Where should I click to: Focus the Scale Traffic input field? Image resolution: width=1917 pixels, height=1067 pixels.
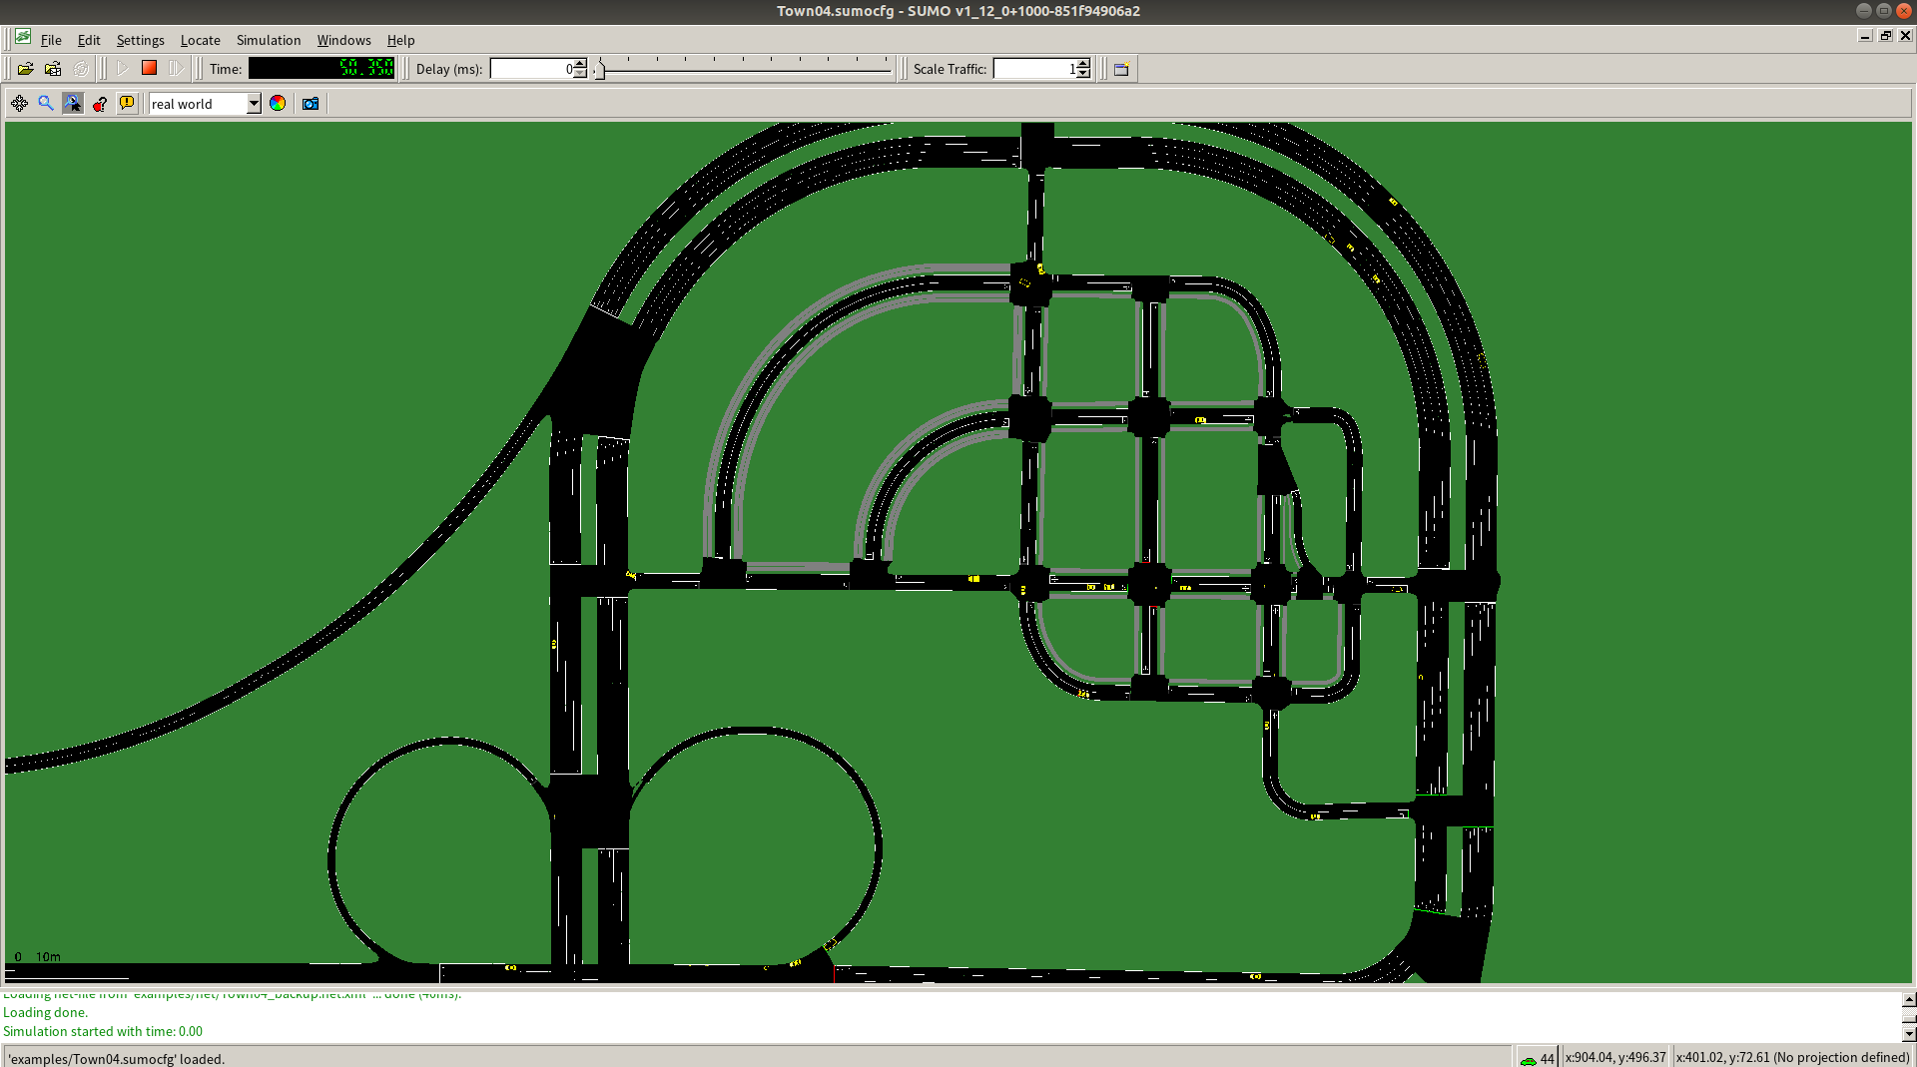(1035, 69)
